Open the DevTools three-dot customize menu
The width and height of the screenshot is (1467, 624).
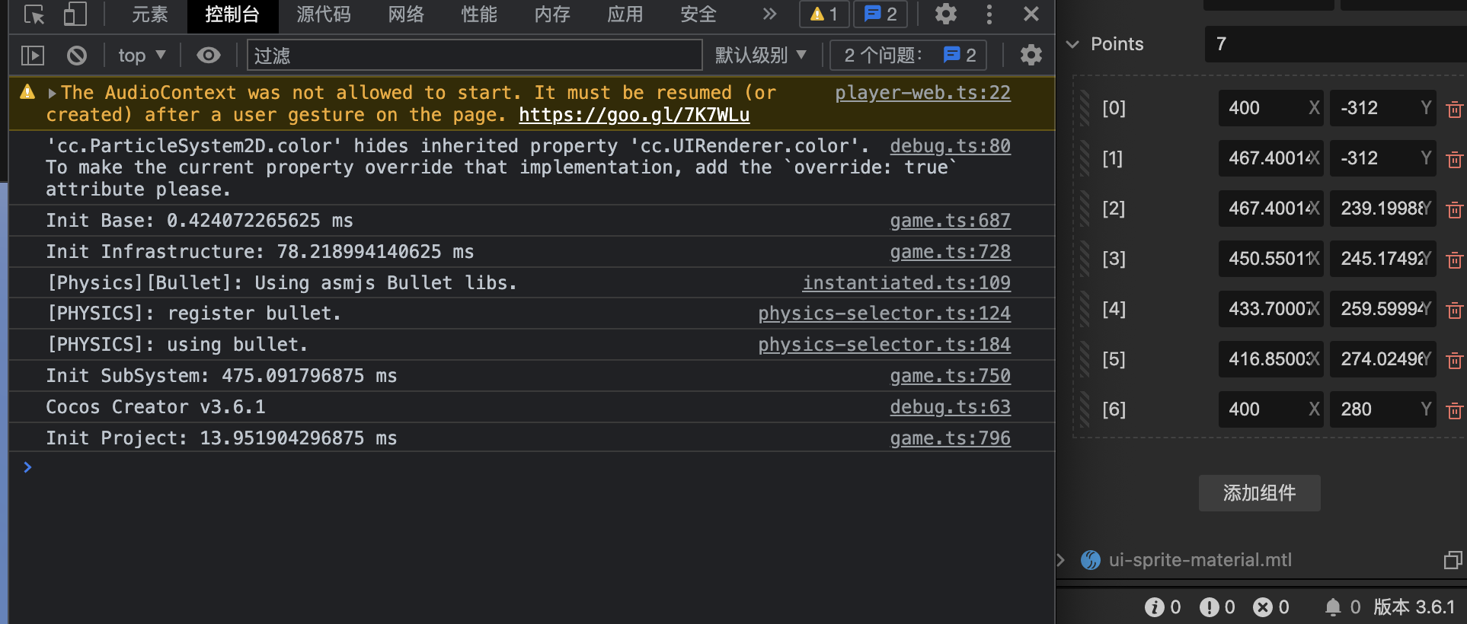coord(989,14)
